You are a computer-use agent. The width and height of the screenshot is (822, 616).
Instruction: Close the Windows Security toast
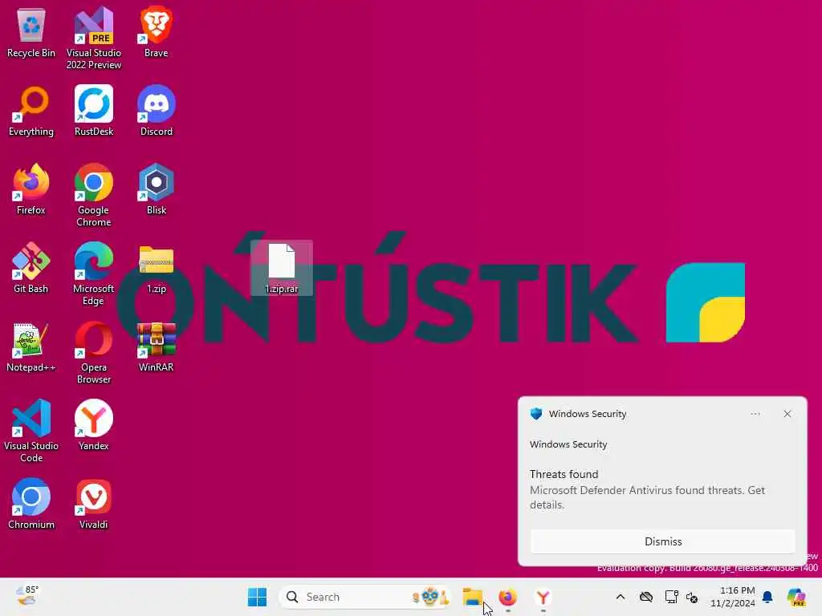click(787, 414)
